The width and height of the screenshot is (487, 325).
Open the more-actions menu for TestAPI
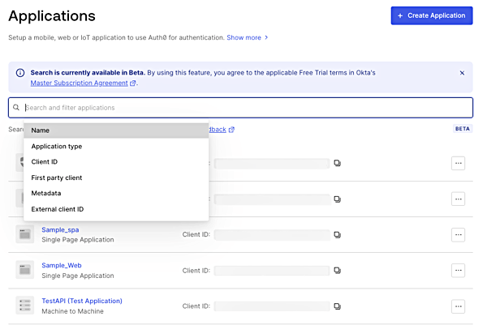tap(458, 306)
